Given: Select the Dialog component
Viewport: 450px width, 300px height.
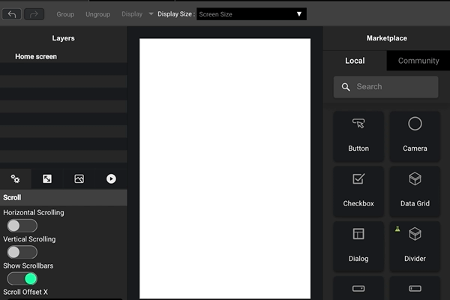Looking at the screenshot, I should (x=358, y=246).
